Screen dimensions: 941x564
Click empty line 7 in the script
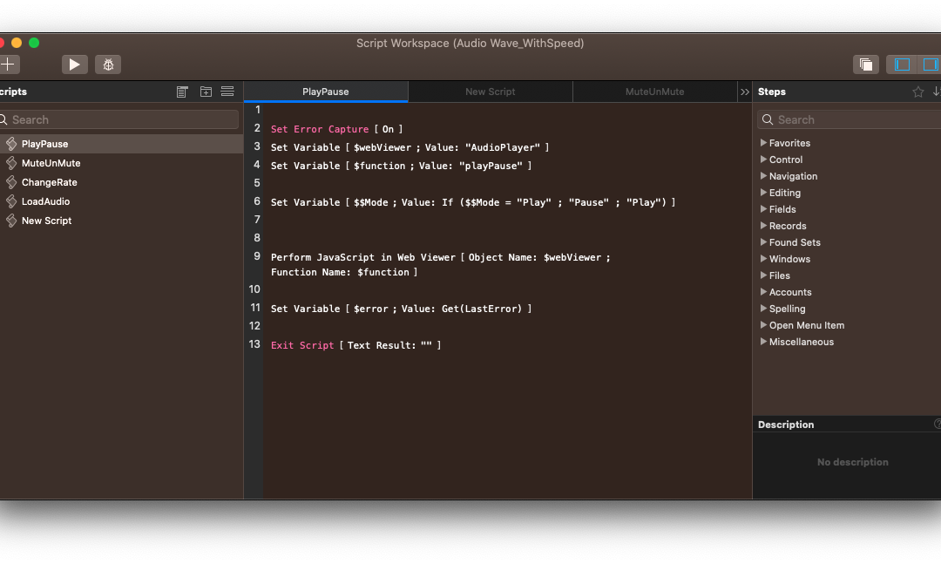(507, 220)
